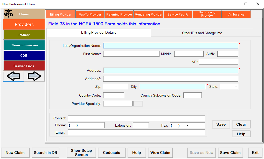Viewport: 264px width, 159px height.
Task: Click Show Setup Screen button
Action: click(x=81, y=153)
